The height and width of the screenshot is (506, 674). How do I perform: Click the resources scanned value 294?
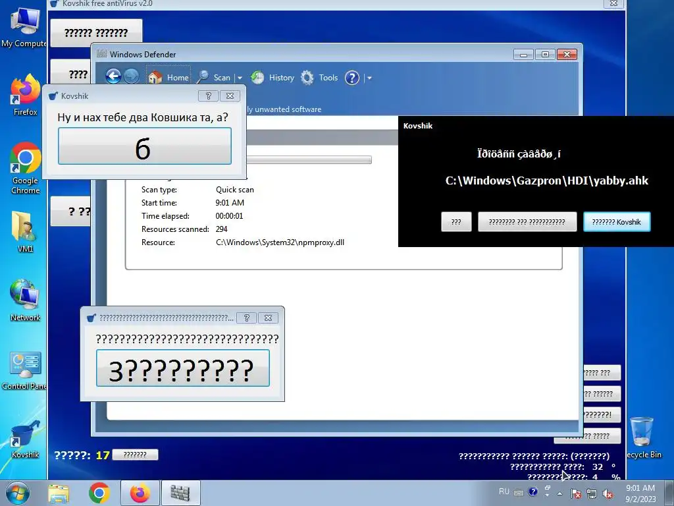221,229
